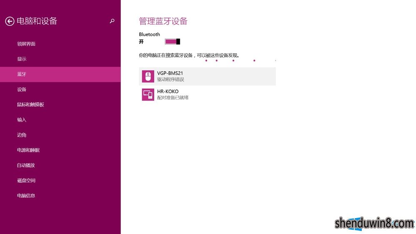The image size is (416, 234).
Task: Click the 电脑和设备 header title
Action: point(37,21)
